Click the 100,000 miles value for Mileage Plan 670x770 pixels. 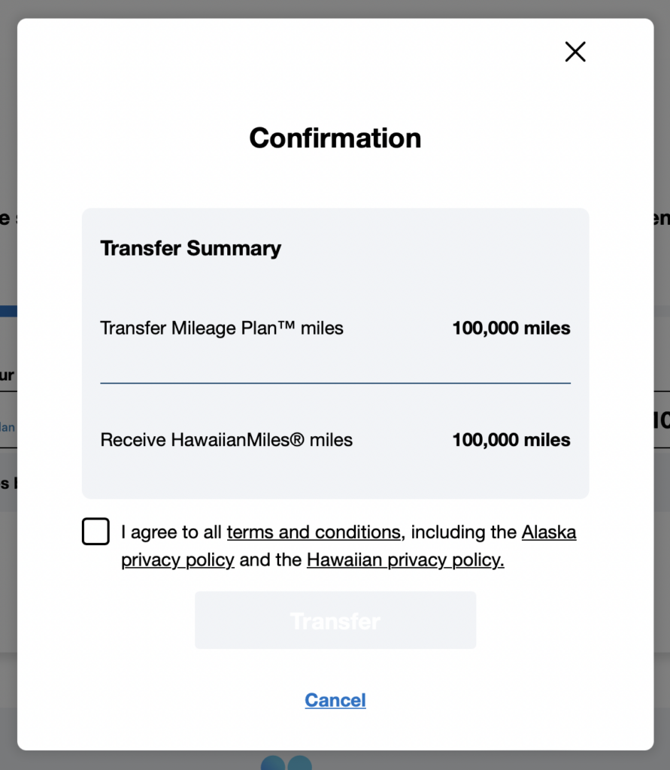511,328
